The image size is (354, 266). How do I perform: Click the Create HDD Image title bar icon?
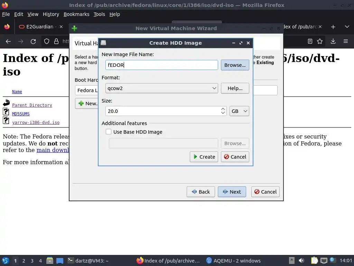coord(103,43)
